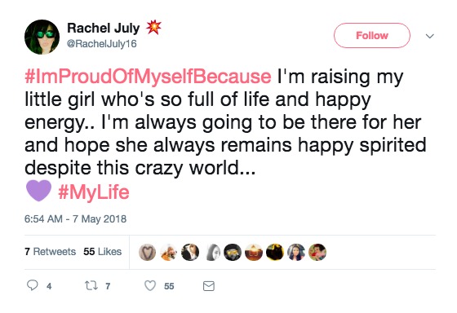Viewport: 457px width, 313px height.
Task: Click the last liker avatar in row
Action: [317, 252]
